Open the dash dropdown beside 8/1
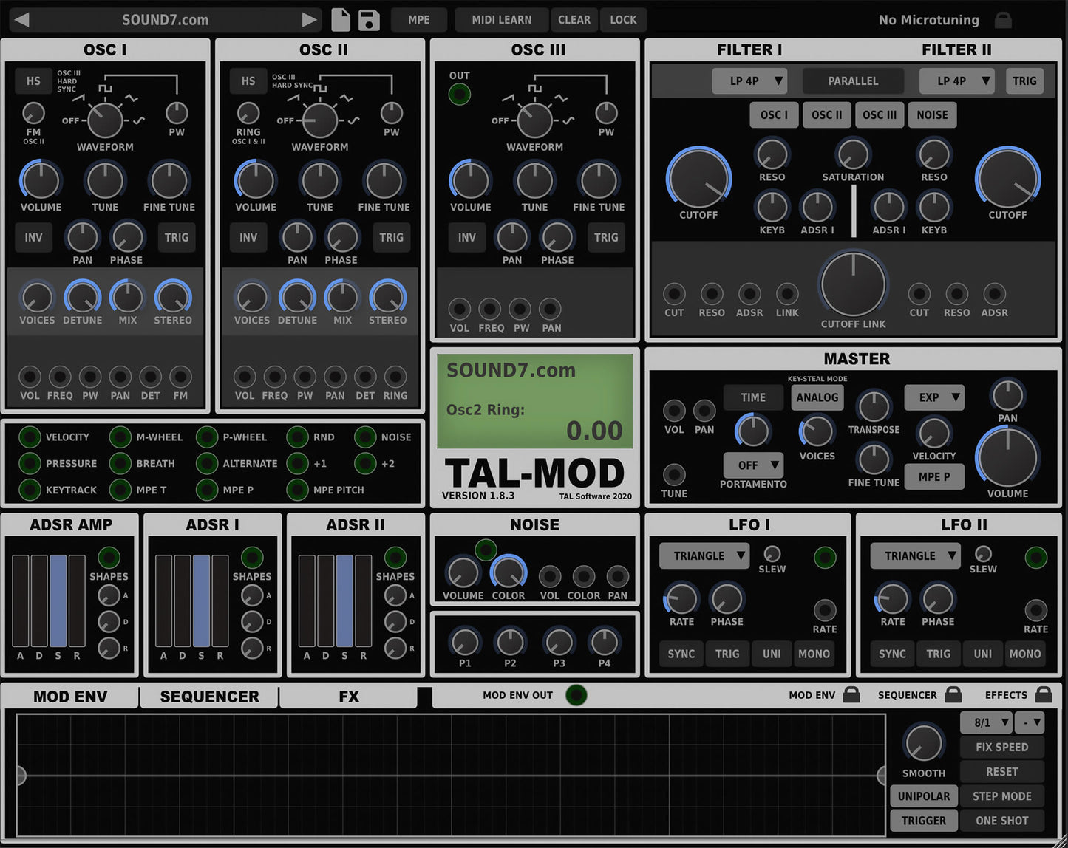The width and height of the screenshot is (1068, 848). tap(1030, 722)
